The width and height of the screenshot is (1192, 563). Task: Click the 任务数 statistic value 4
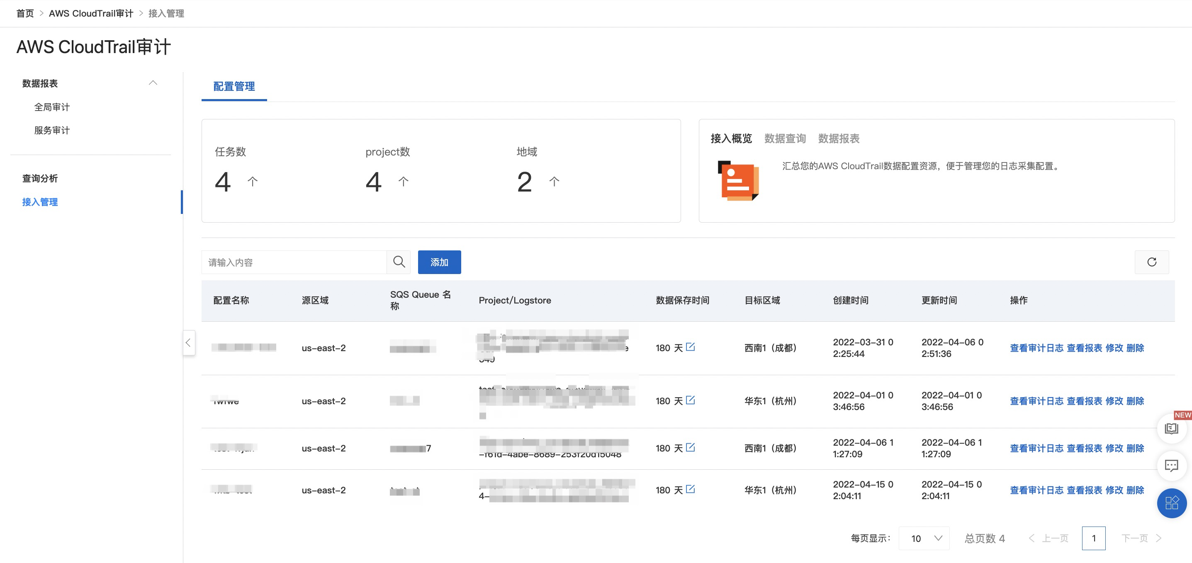[223, 181]
